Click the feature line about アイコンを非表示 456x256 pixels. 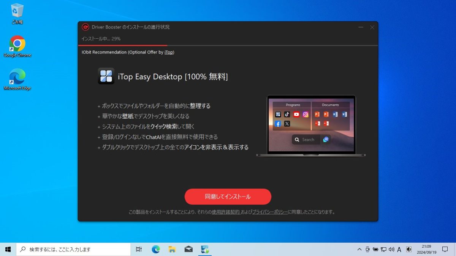(x=173, y=147)
